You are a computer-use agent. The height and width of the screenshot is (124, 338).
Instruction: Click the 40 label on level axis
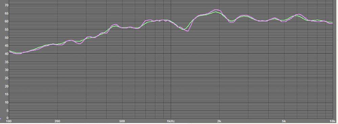click(x=6, y=54)
